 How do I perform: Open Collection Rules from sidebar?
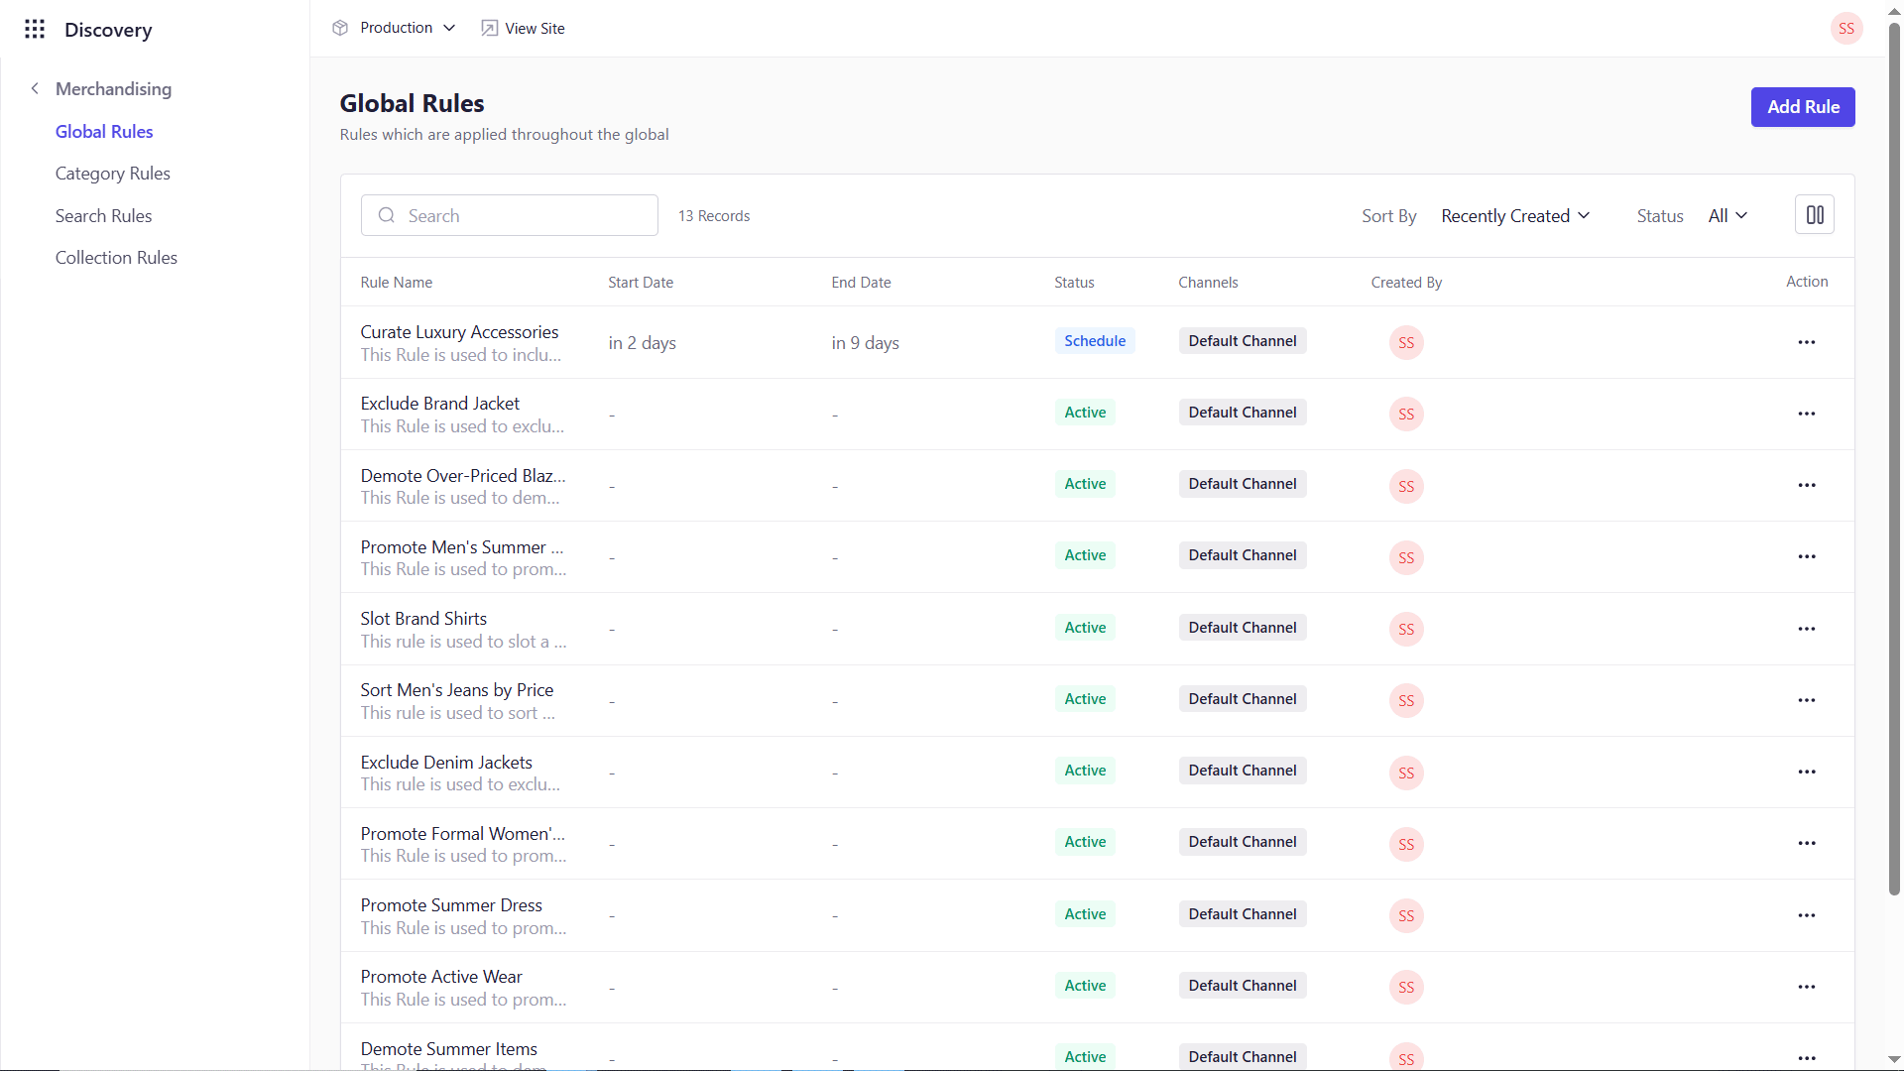tap(116, 258)
